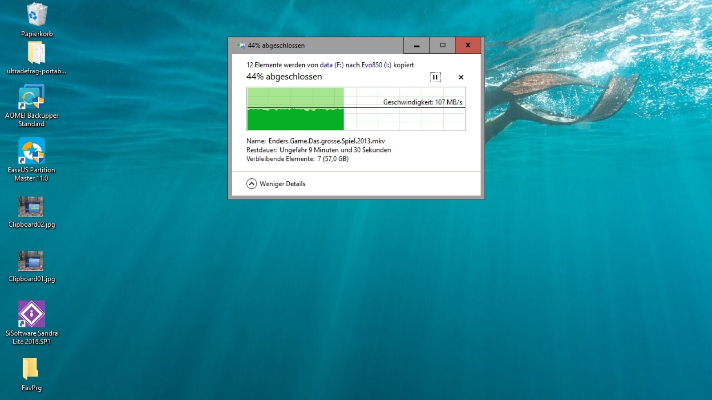Click Restdauer remaining time text
Screen dimensions: 712x400
point(319,150)
